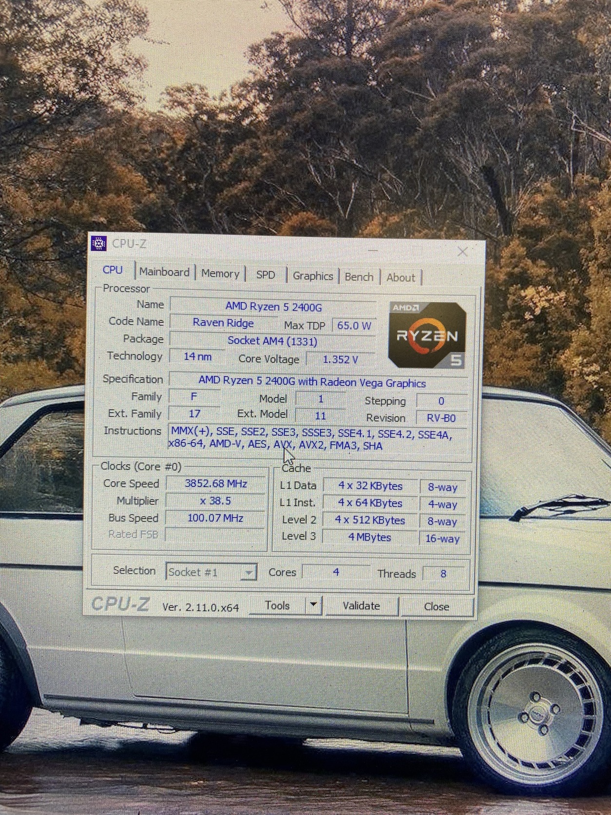Click the Technology value 14 nm
This screenshot has height=815, width=611.
(x=197, y=357)
